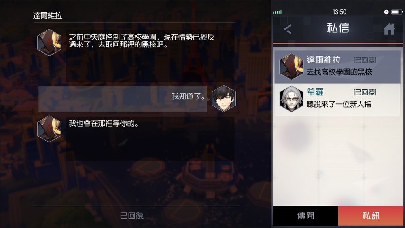
Task: Tap the player avatar beside 我知道了
Action: (223, 99)
